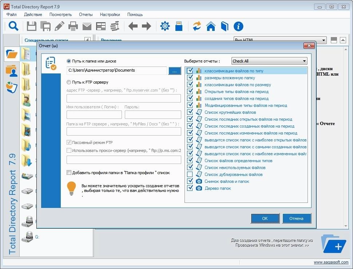Click the Отмена button
This screenshot has width=353, height=269.
pos(297,218)
